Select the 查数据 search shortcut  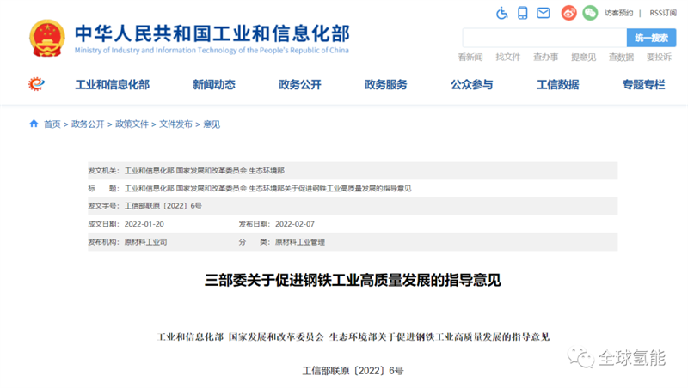point(621,57)
